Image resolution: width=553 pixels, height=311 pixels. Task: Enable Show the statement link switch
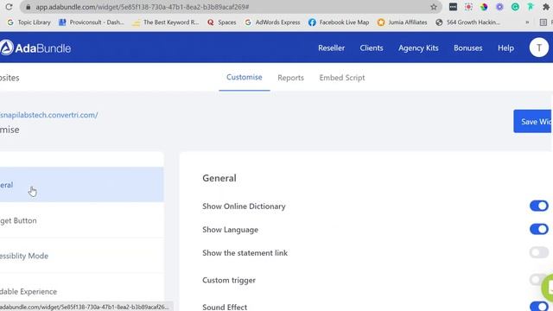[538, 252]
